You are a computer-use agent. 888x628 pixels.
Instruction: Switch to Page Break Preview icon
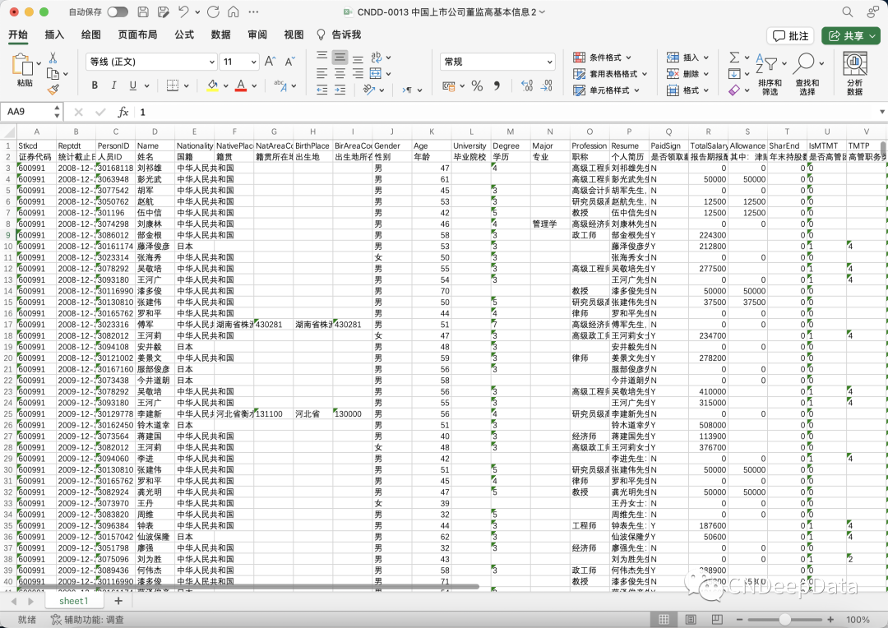(717, 620)
